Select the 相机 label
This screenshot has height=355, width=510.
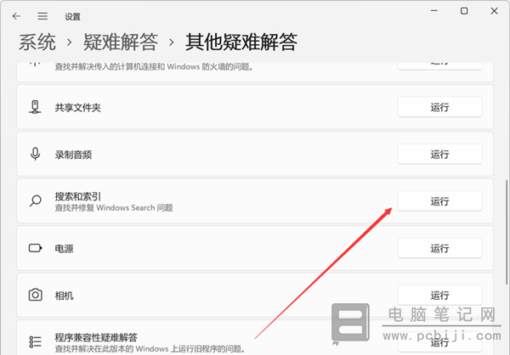(64, 296)
